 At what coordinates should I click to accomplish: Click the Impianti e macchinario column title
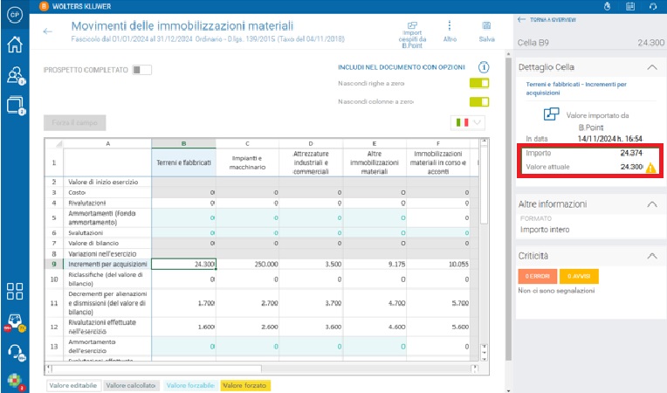click(247, 162)
